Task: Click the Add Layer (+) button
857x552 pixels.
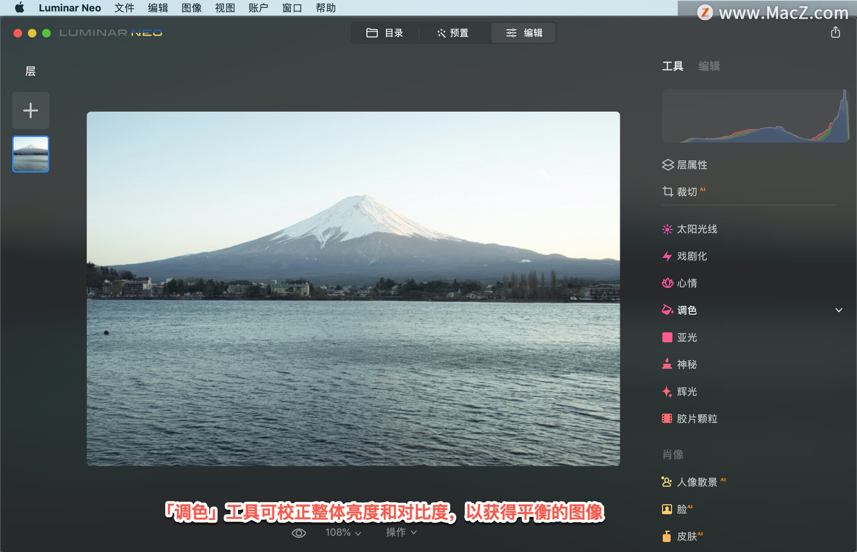Action: click(31, 111)
